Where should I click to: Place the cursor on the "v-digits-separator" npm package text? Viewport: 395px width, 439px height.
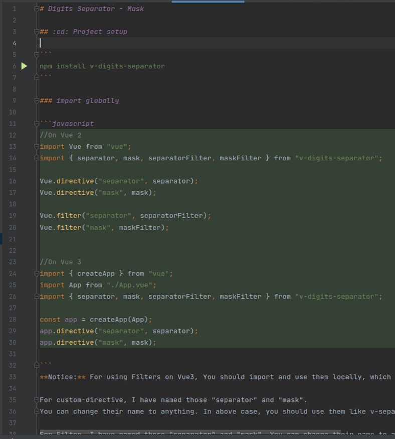[132, 66]
